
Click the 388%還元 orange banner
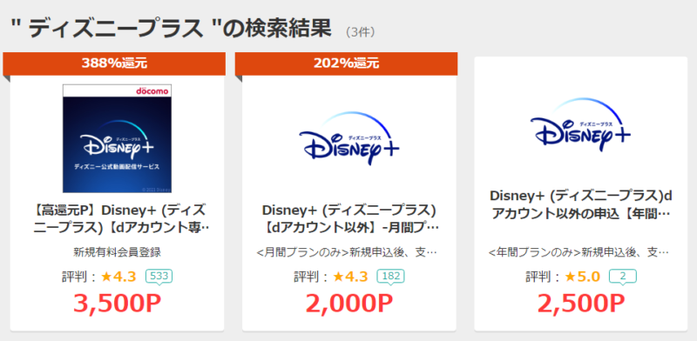[x=114, y=64]
